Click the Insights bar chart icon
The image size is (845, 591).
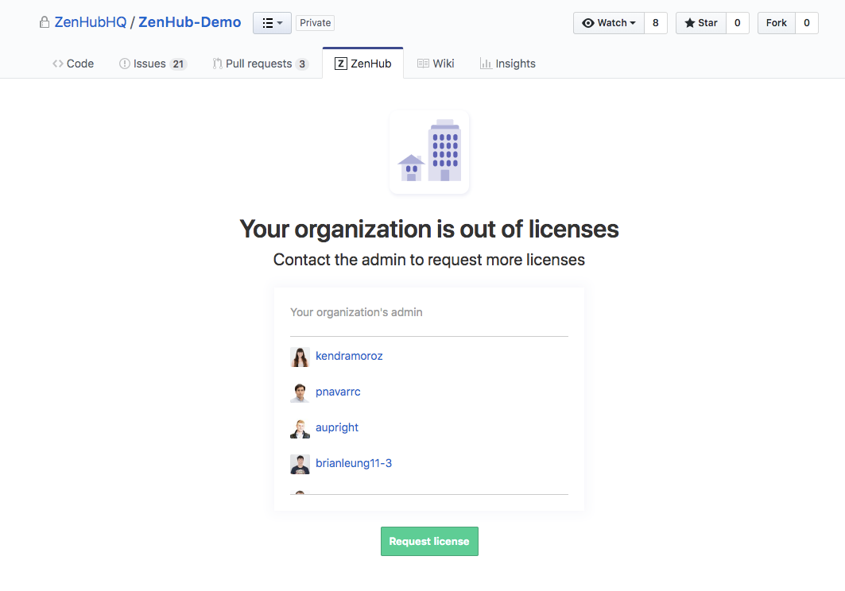(x=486, y=64)
